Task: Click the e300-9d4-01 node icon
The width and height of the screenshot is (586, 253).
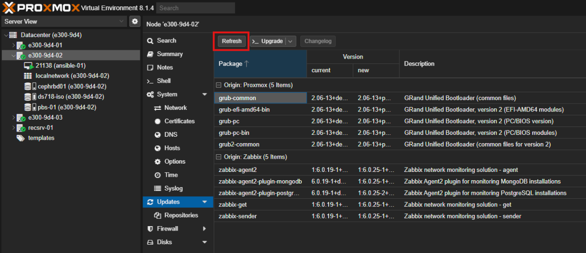Action: tap(21, 45)
